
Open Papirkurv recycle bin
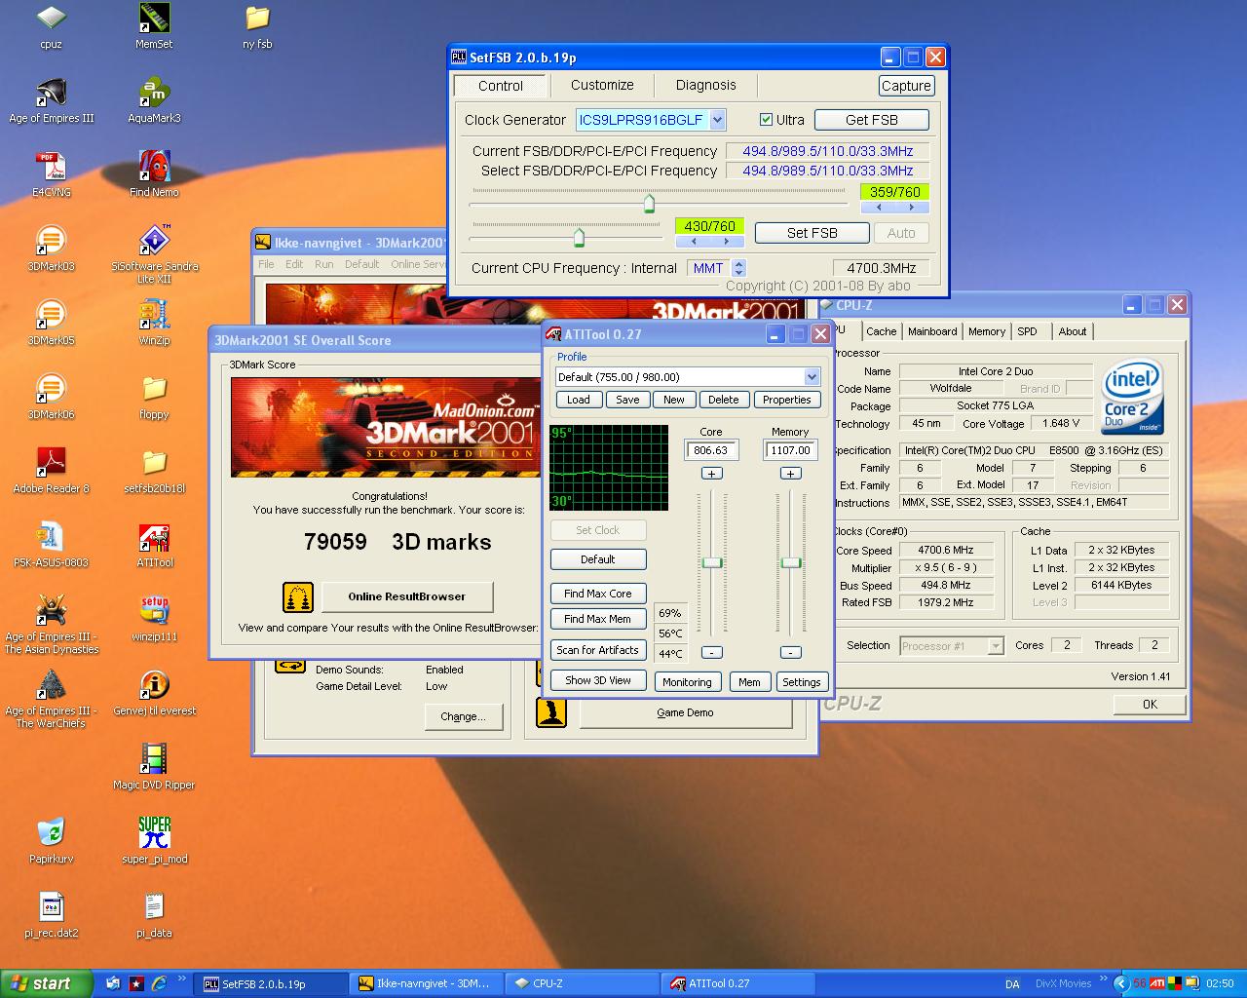click(x=51, y=841)
